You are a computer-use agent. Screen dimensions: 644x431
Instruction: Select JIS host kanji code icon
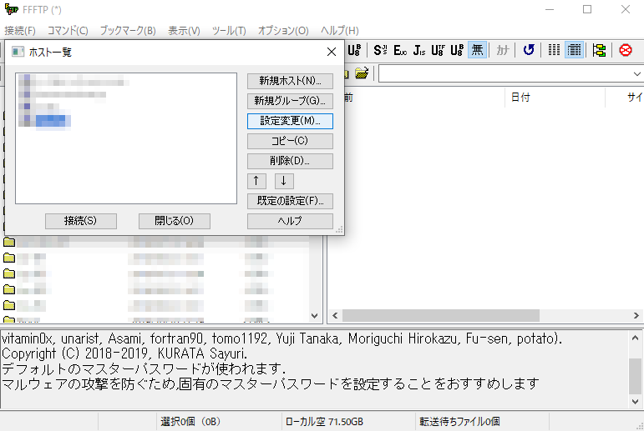tap(419, 50)
